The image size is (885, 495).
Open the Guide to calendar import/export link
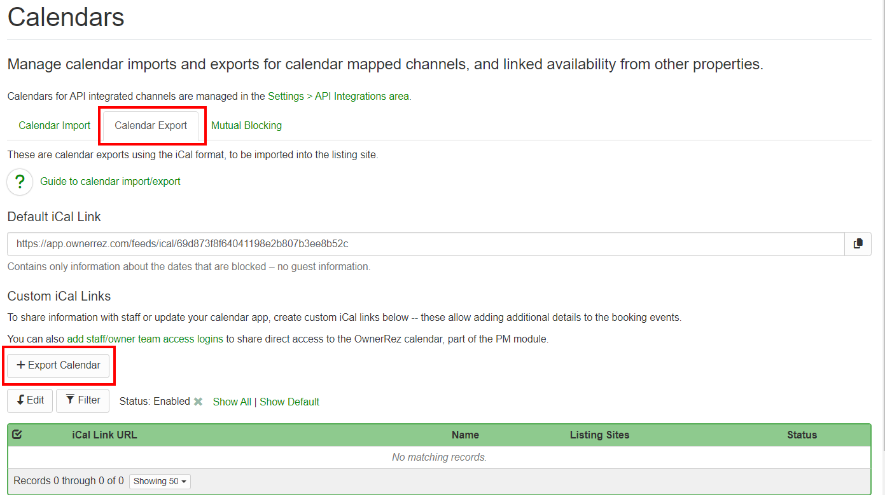coord(110,182)
